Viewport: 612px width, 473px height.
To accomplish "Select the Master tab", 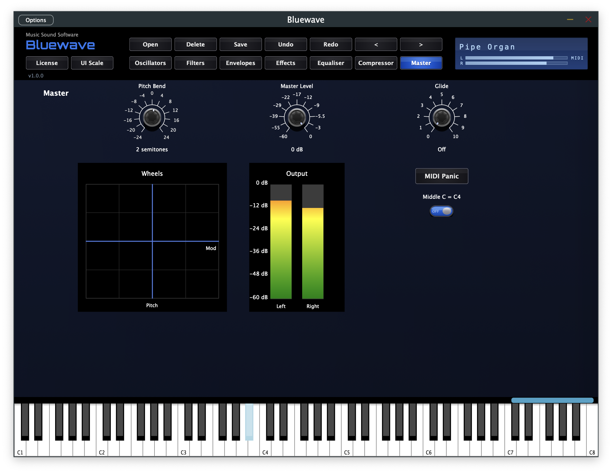I will (x=421, y=63).
